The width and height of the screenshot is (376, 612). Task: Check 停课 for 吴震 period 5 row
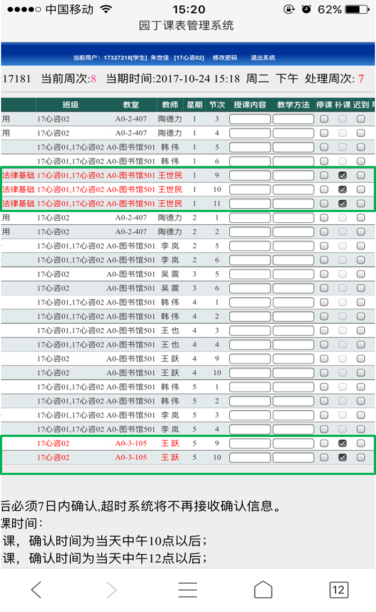324,274
